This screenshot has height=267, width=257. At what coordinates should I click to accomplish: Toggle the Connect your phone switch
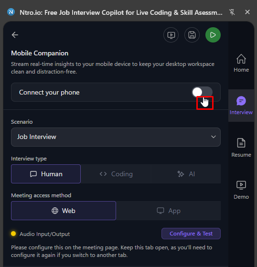click(x=202, y=92)
